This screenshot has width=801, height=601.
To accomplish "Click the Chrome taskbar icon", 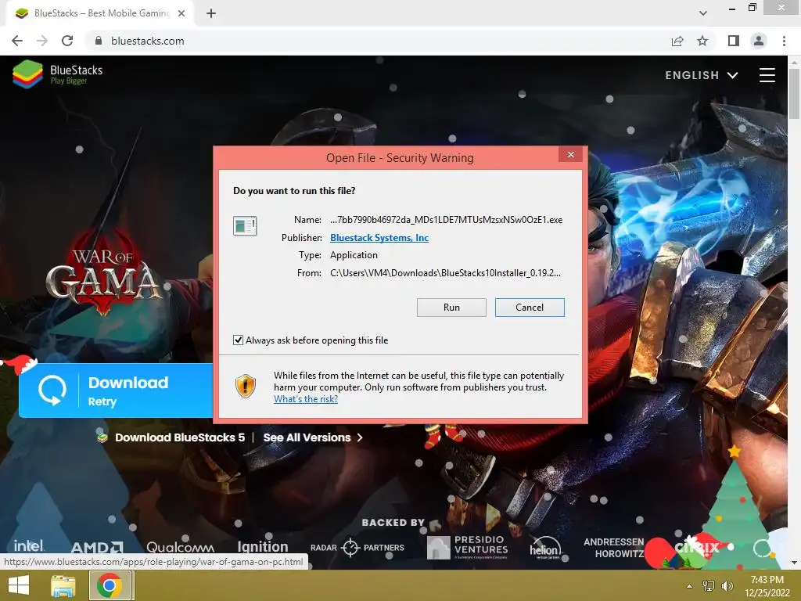I will tap(110, 585).
